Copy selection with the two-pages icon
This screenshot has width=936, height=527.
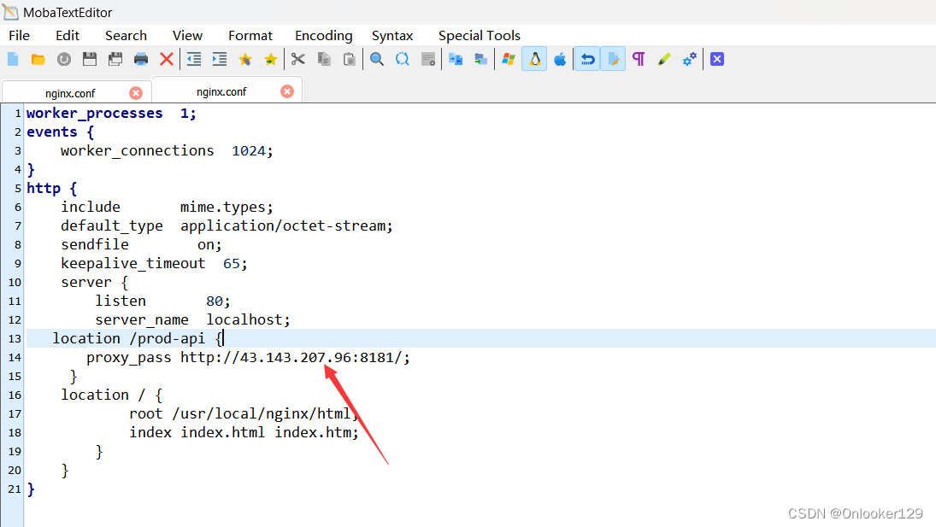coord(324,59)
